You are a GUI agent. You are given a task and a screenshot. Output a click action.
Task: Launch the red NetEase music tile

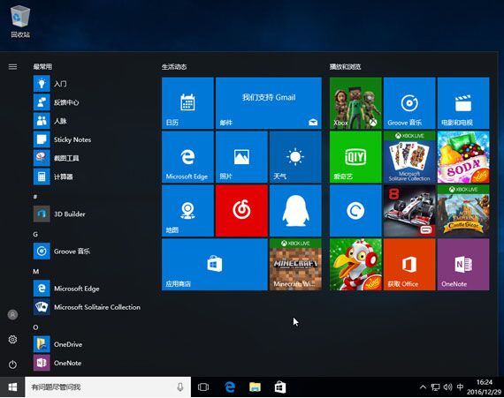click(241, 211)
